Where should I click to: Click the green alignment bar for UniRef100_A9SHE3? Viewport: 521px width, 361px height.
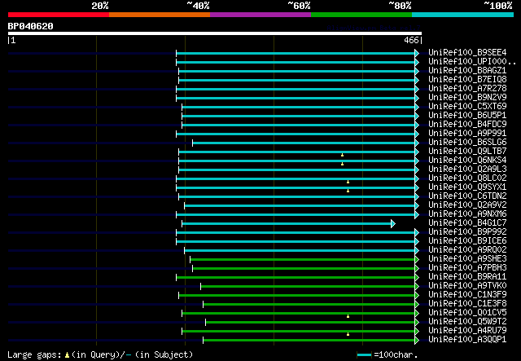(x=302, y=259)
